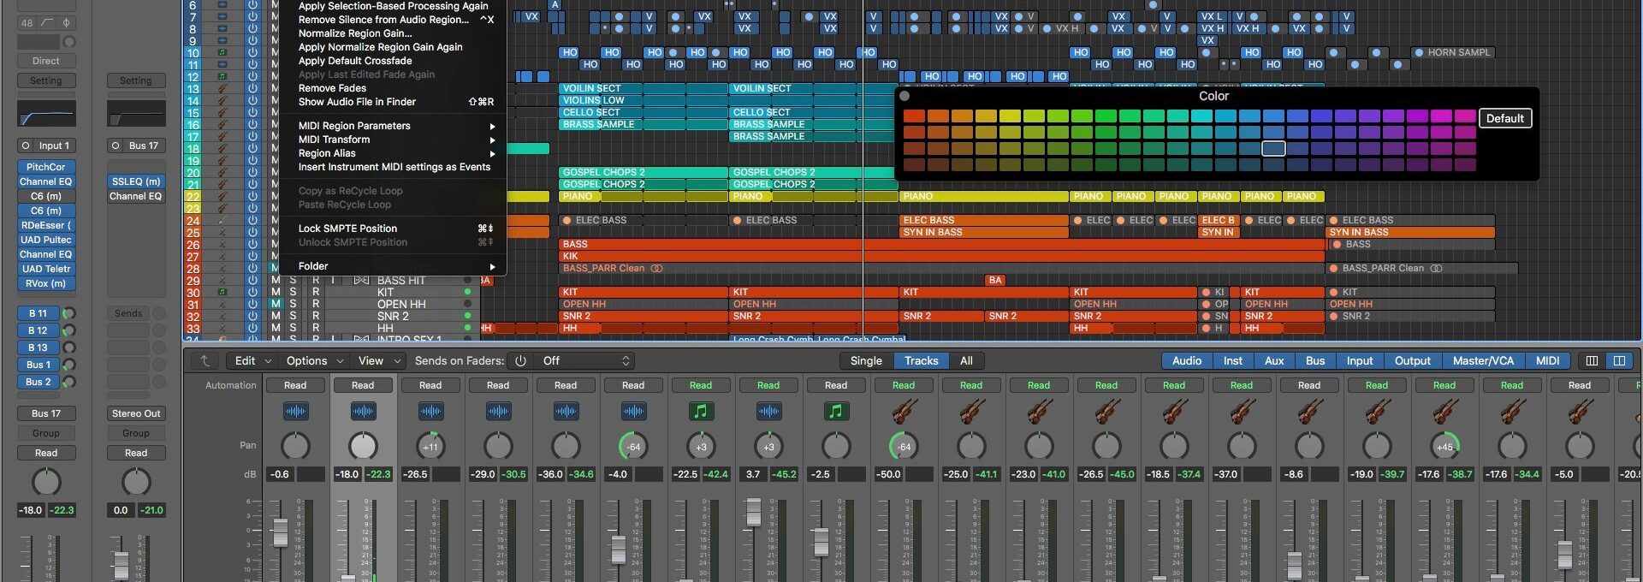1643x582 pixels.
Task: Unmute the OPEN HH track
Action: [276, 304]
